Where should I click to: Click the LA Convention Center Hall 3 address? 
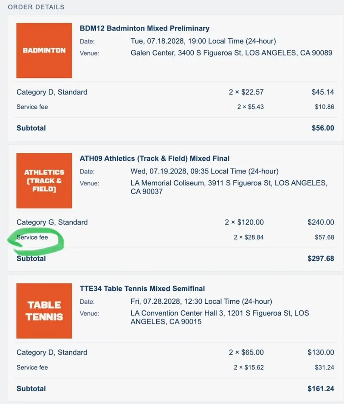pyautogui.click(x=220, y=317)
